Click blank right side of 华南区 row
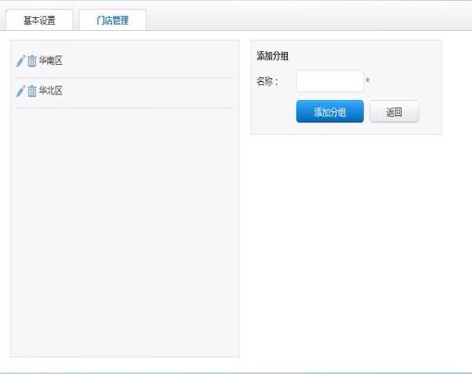Image resolution: width=472 pixels, height=374 pixels. pos(157,61)
